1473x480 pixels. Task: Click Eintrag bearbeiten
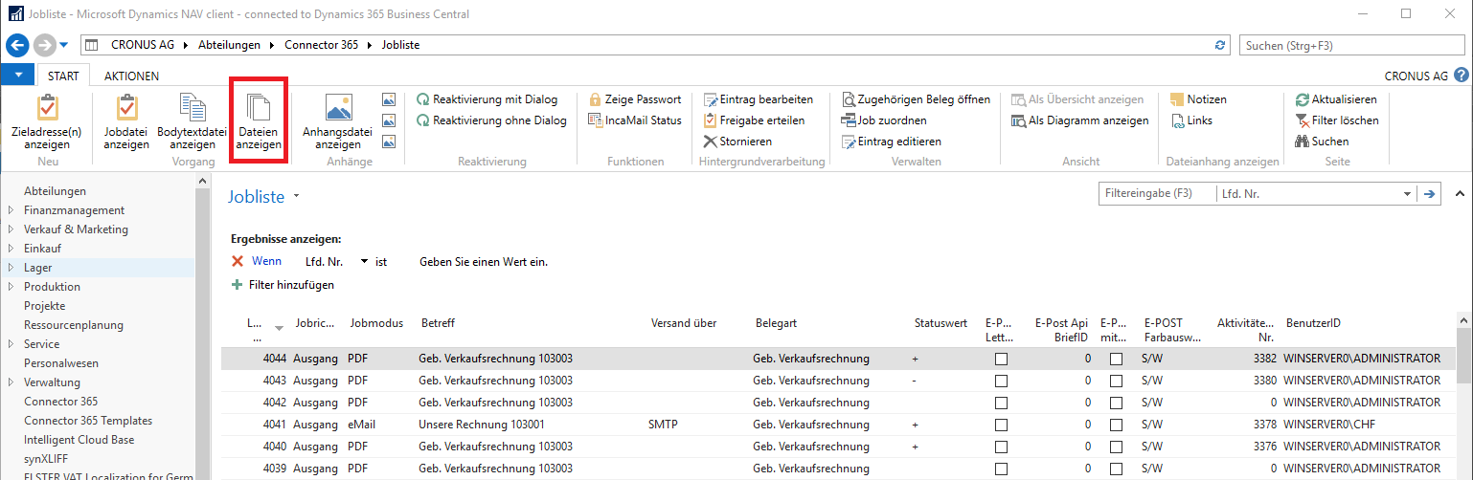coord(758,99)
